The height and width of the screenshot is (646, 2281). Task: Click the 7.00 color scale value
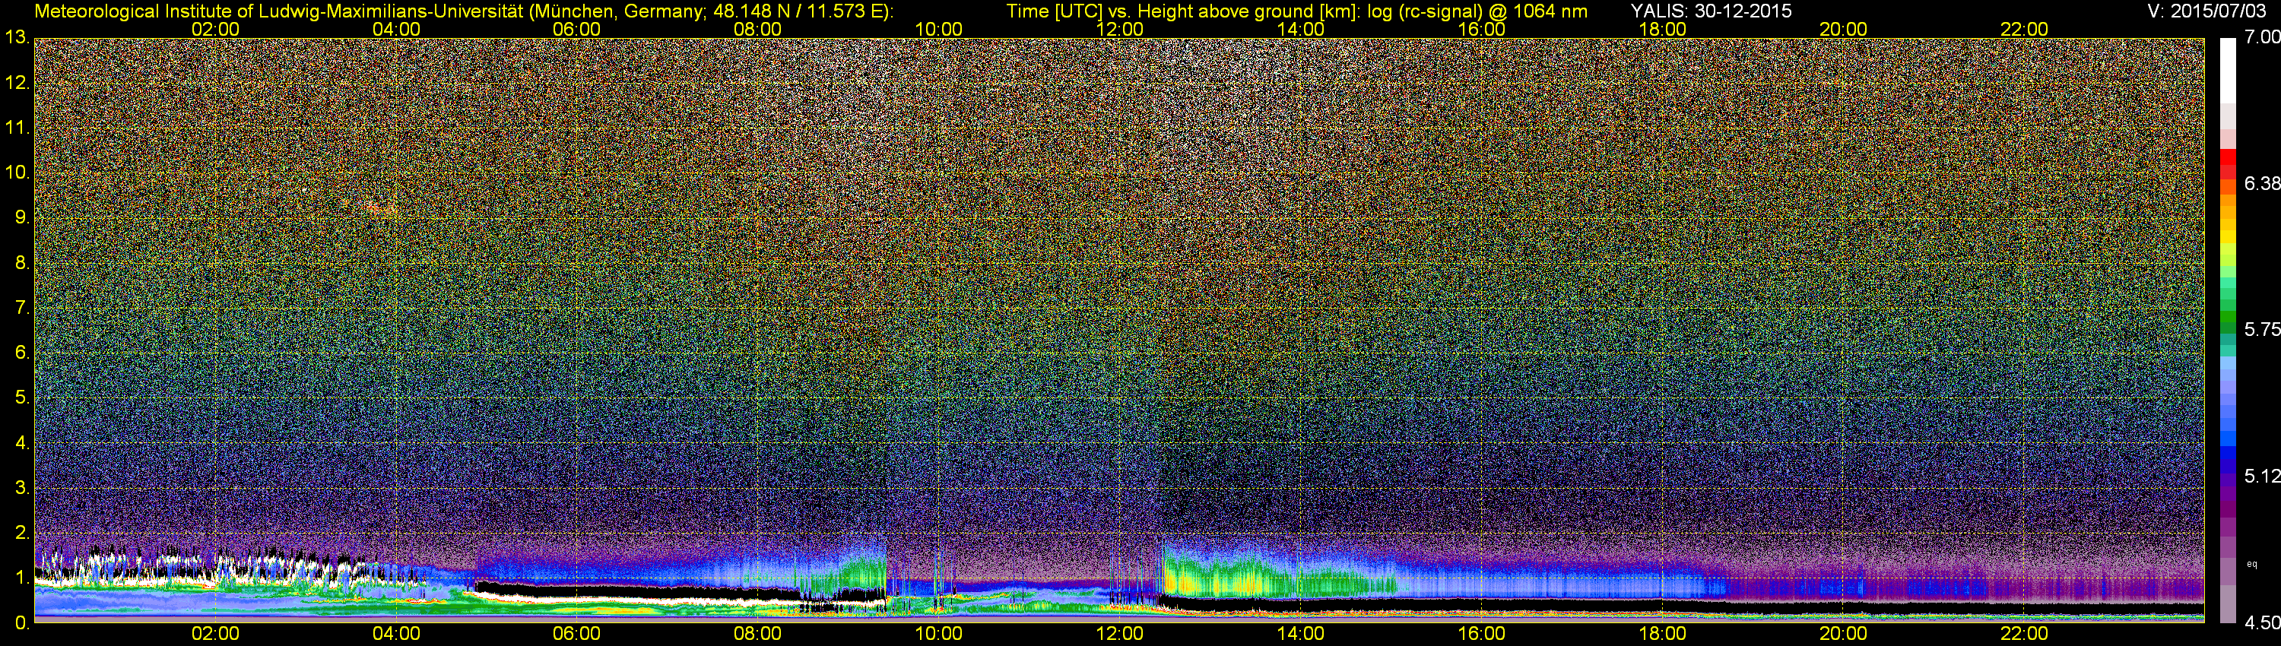coord(2261,38)
